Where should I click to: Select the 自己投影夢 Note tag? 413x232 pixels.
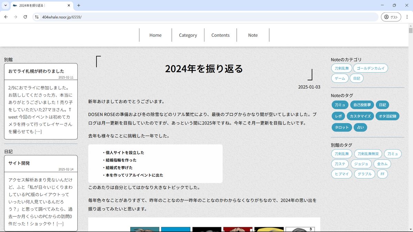click(x=362, y=105)
